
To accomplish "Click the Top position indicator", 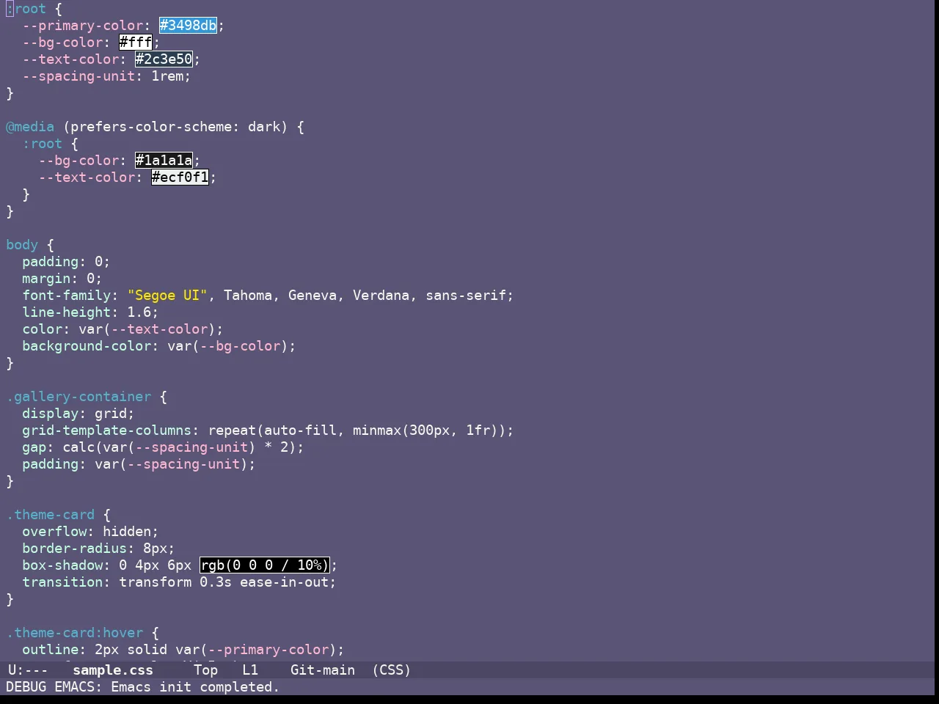I will [206, 670].
